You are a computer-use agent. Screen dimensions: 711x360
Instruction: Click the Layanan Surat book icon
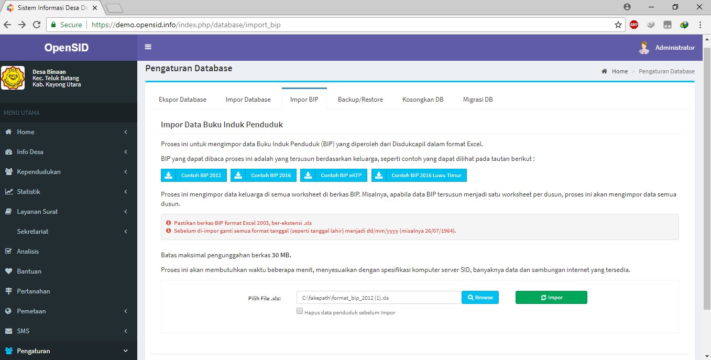8,212
